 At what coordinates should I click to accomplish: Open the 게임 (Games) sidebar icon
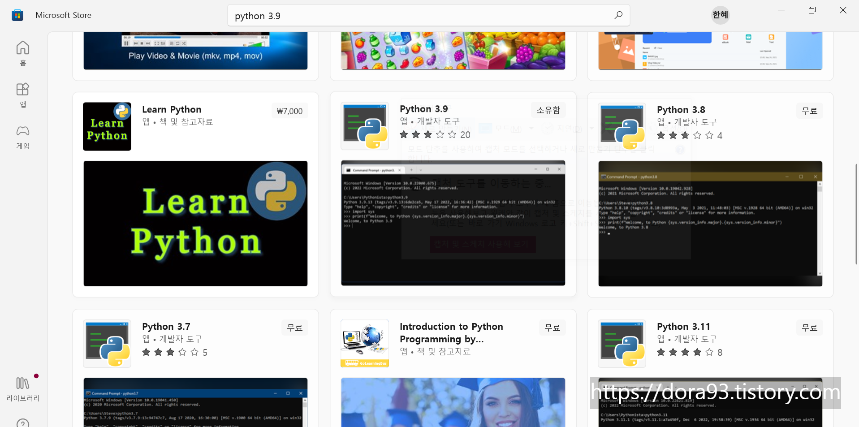22,134
